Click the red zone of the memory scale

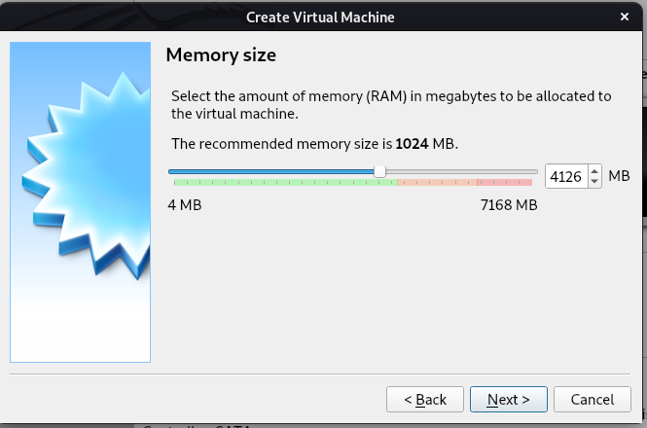click(506, 182)
